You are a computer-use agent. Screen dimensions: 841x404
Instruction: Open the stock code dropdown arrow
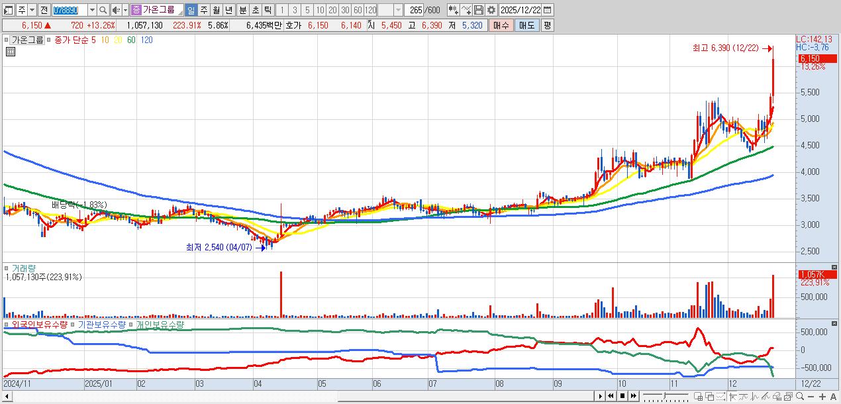(x=93, y=10)
